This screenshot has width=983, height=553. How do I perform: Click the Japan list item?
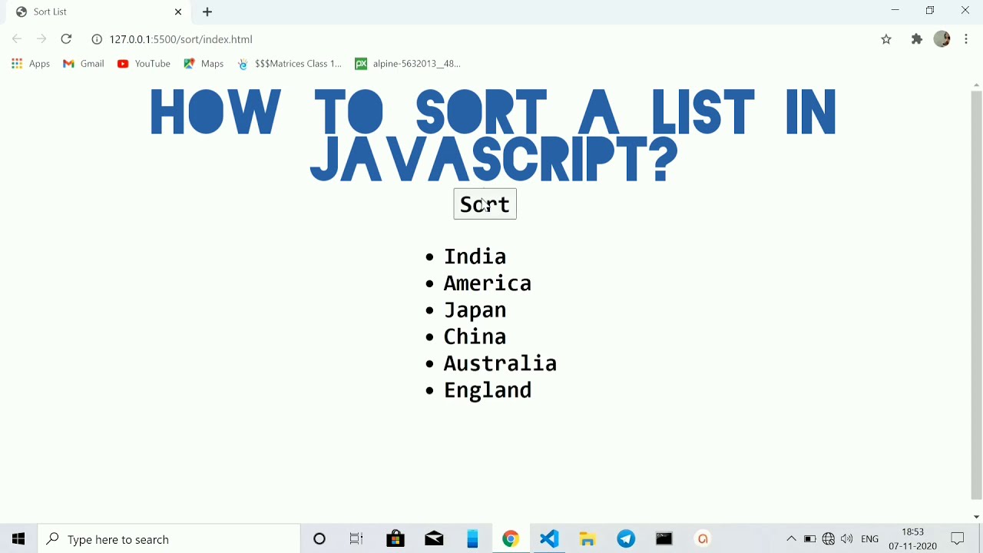pyautogui.click(x=475, y=310)
